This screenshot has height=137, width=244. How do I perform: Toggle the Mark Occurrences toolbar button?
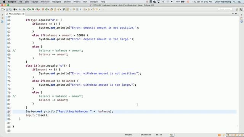(x=67, y=10)
